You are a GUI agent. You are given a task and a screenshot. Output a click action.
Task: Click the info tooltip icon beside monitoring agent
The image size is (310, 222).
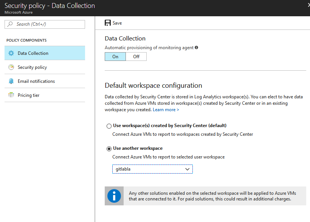(x=196, y=48)
